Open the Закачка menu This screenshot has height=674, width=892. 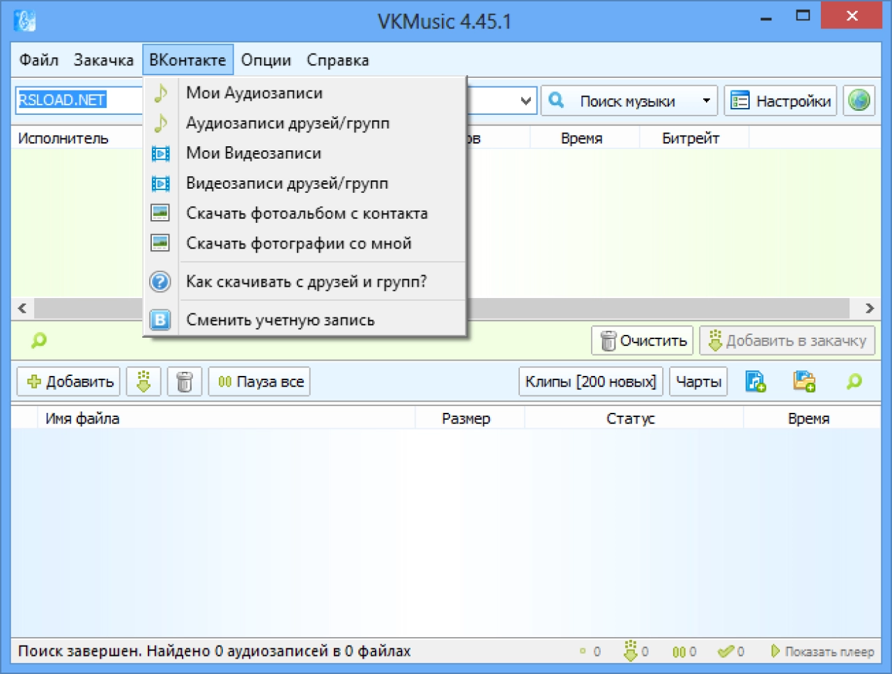103,60
